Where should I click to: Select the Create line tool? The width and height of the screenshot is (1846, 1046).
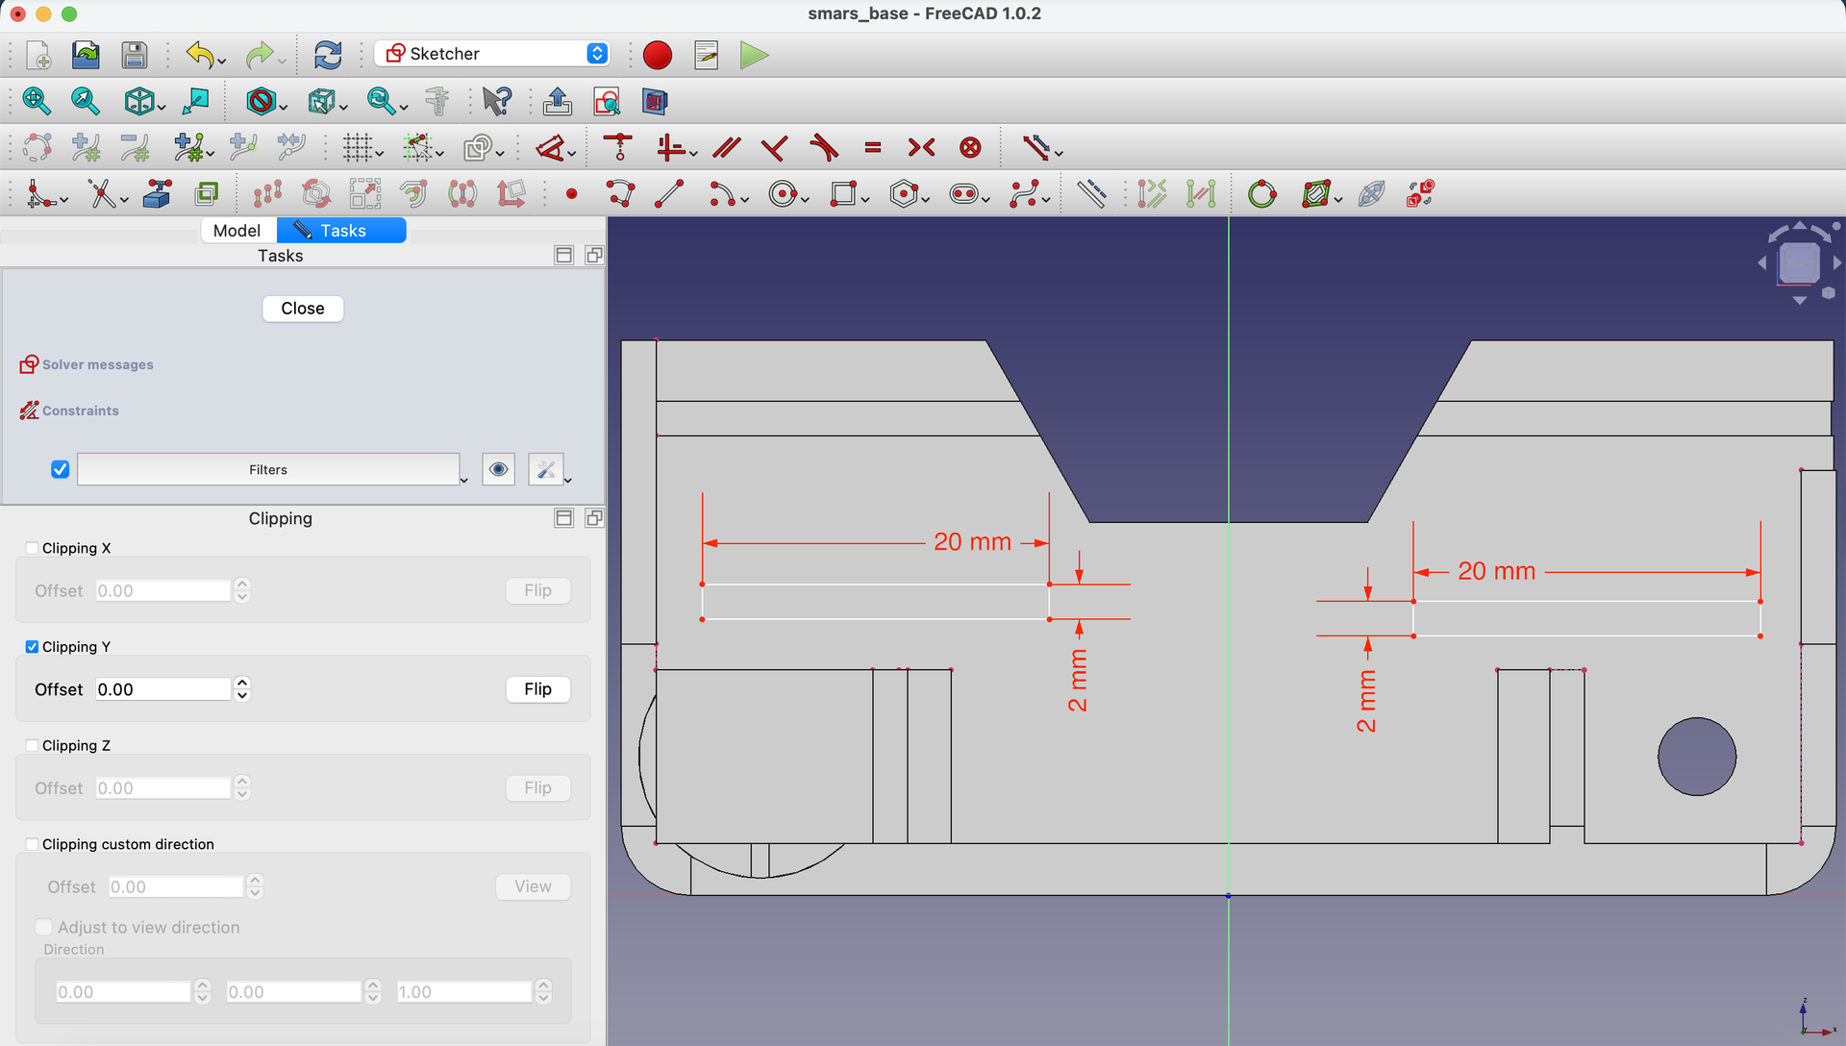point(669,194)
